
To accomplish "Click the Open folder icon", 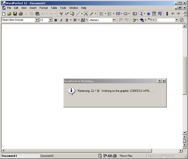I will coord(9,14).
